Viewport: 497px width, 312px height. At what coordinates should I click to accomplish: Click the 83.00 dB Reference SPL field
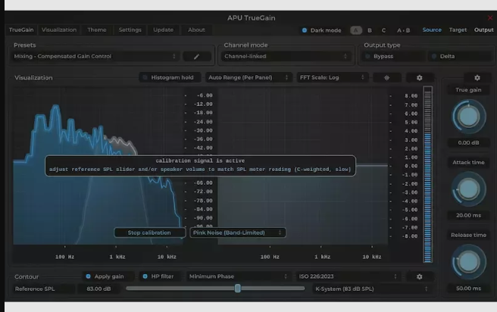coord(99,289)
